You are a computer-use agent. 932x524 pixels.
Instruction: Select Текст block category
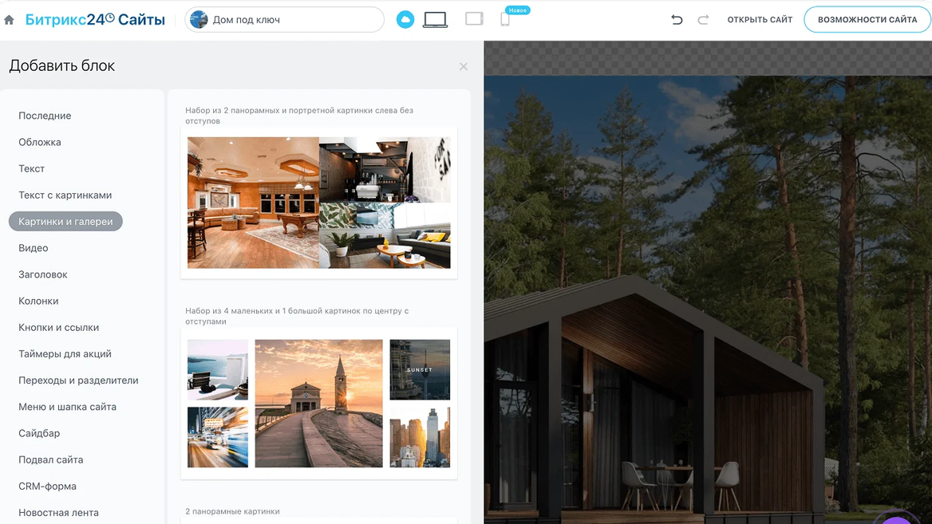click(31, 169)
